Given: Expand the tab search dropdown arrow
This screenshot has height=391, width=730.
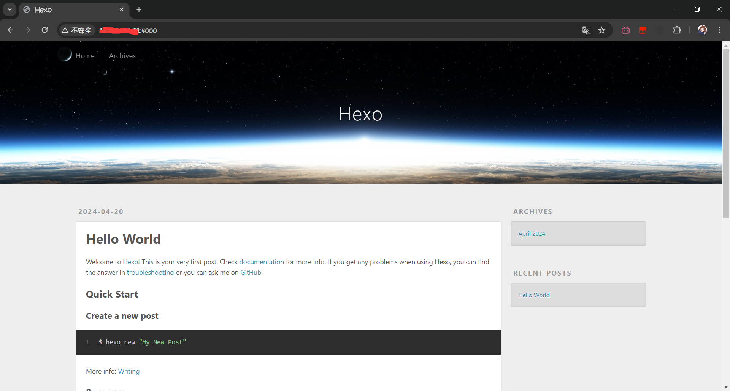Looking at the screenshot, I should pyautogui.click(x=10, y=9).
